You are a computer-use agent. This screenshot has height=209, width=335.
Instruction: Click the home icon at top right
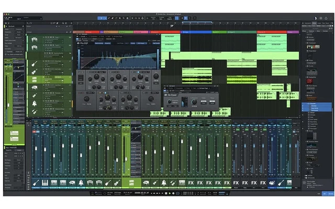point(326,18)
